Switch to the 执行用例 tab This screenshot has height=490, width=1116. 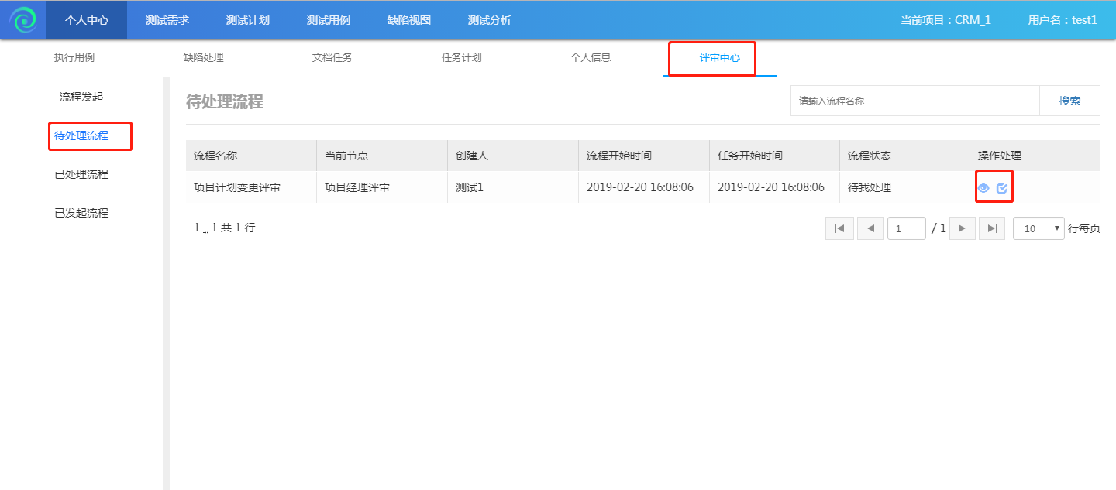coord(74,58)
